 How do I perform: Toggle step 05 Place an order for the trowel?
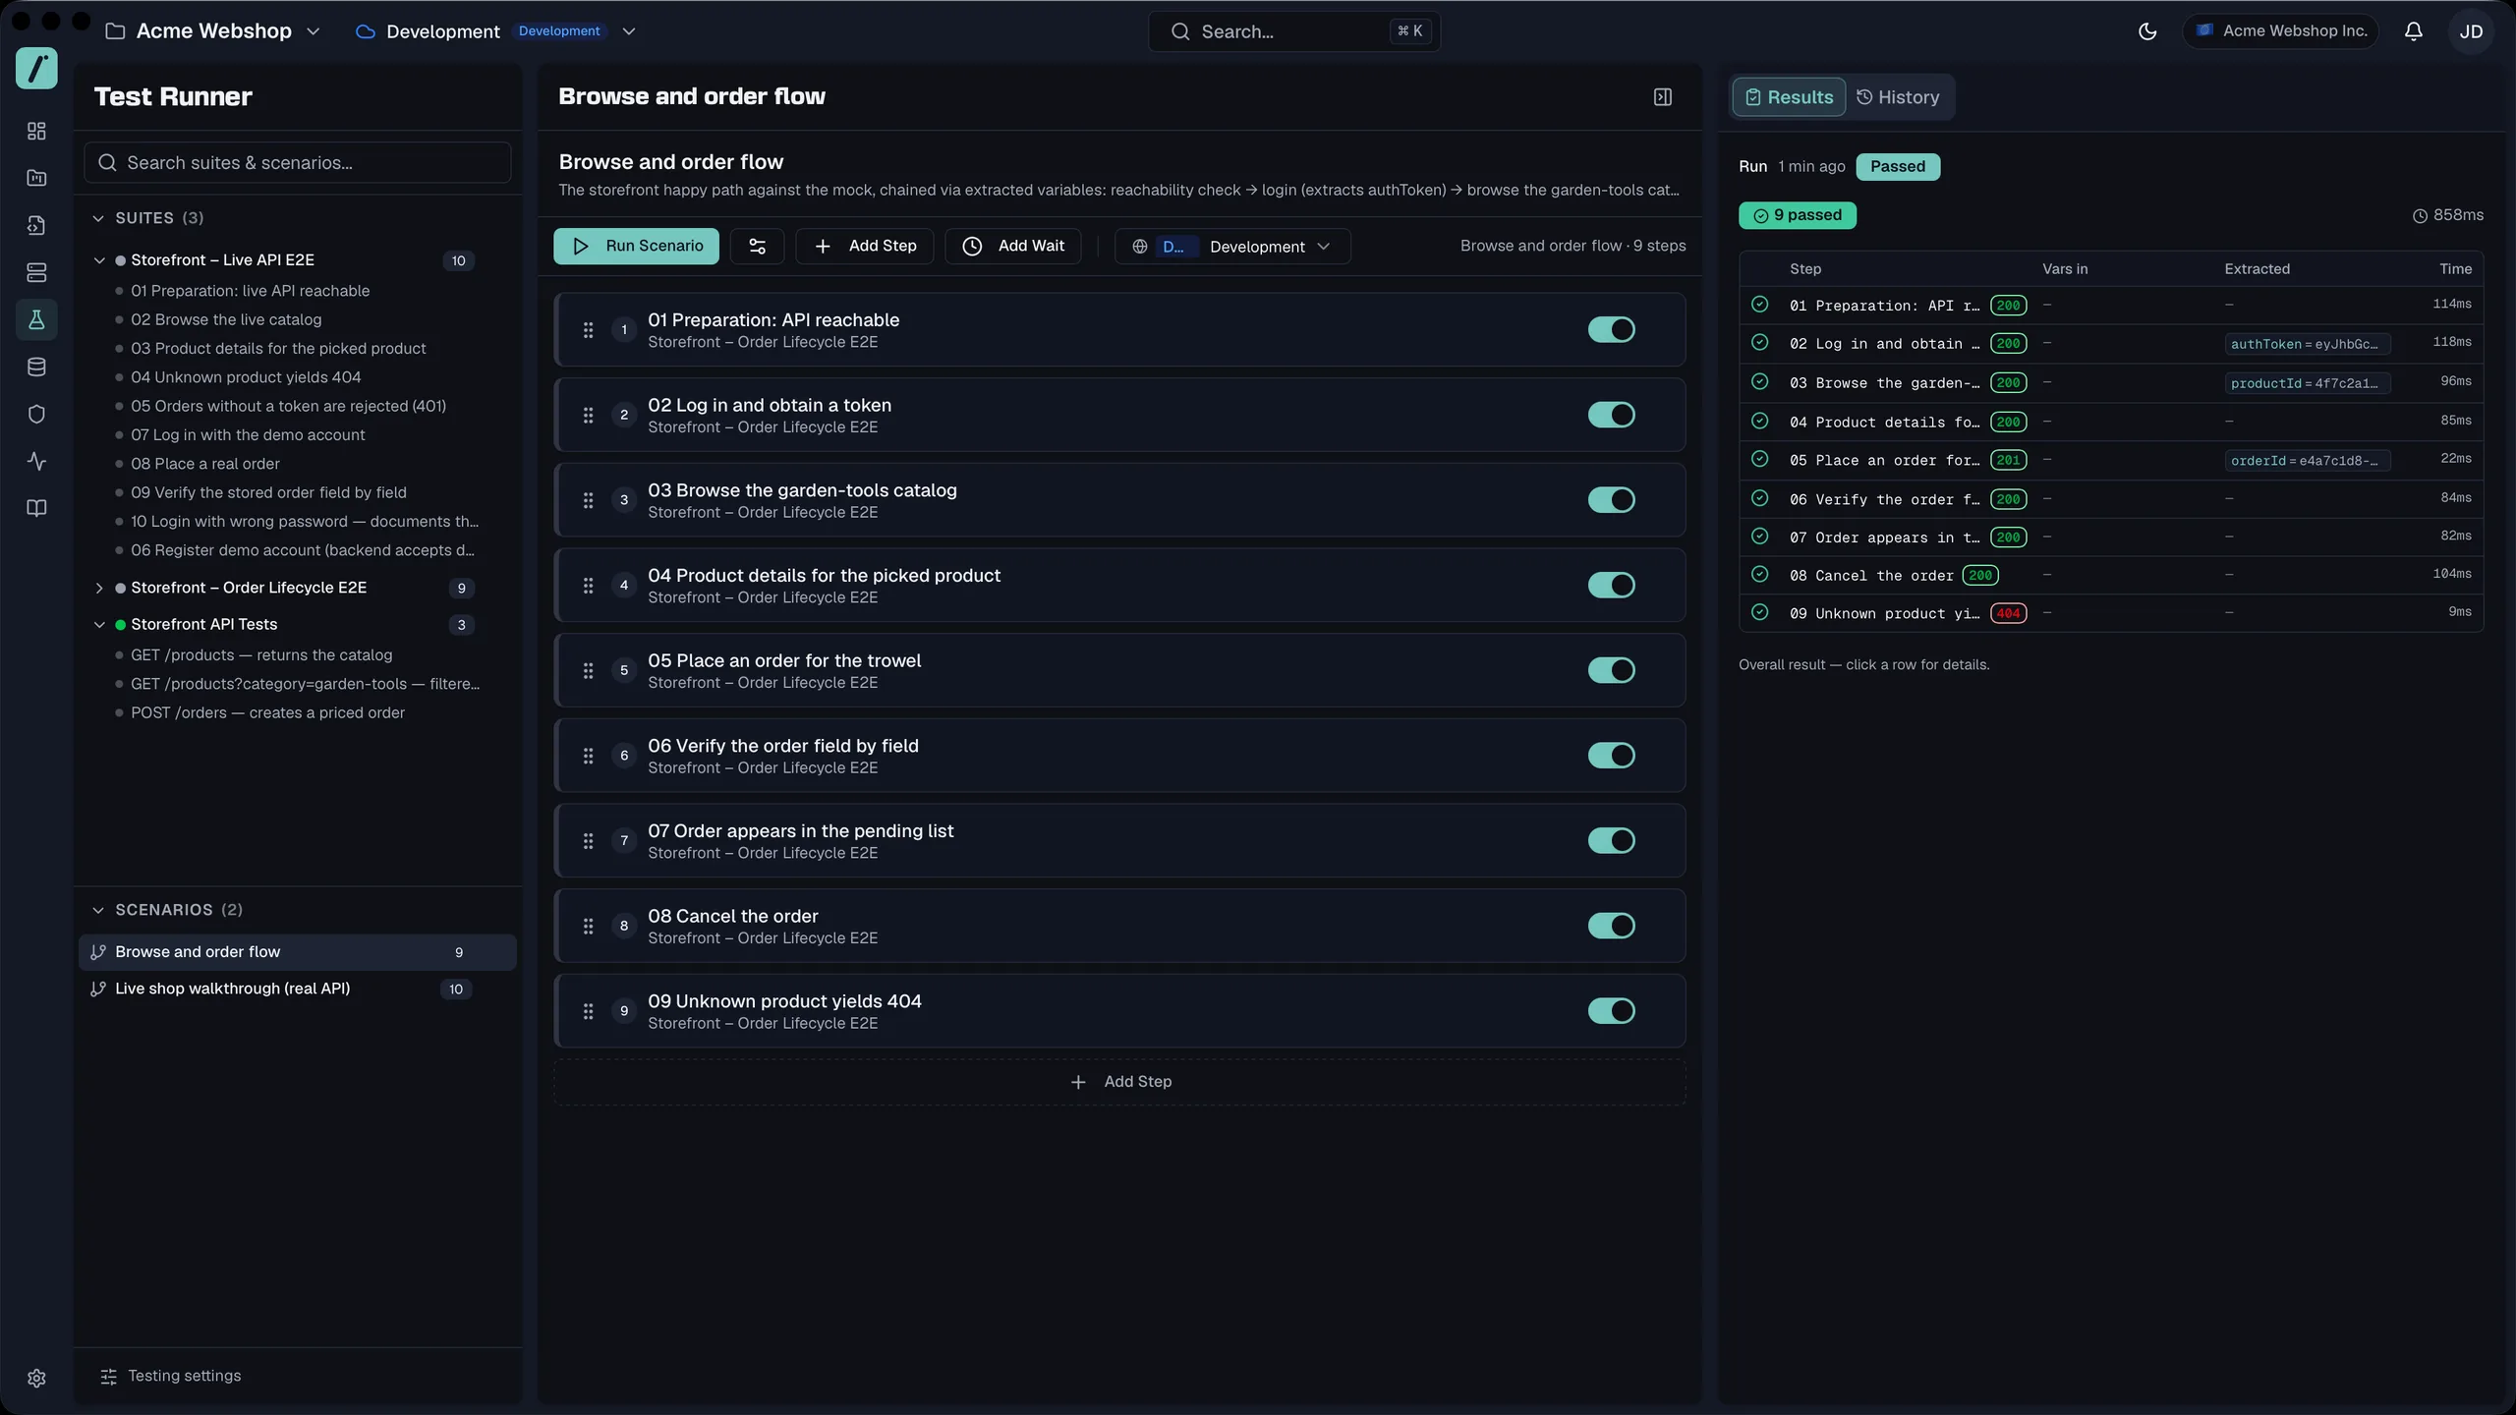click(x=1612, y=670)
